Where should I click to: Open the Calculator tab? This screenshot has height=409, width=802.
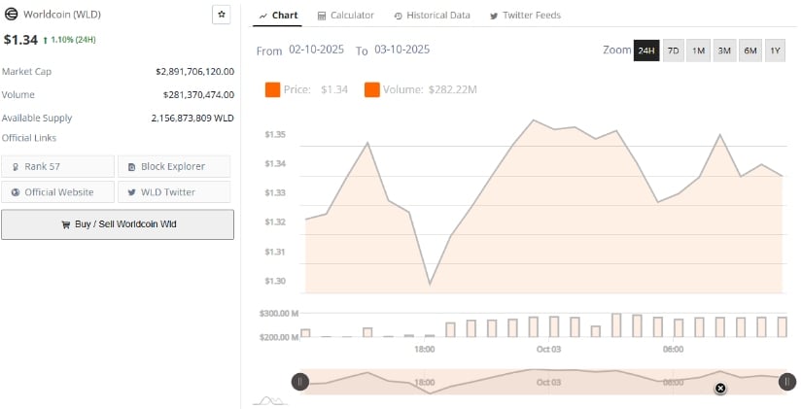(x=346, y=16)
